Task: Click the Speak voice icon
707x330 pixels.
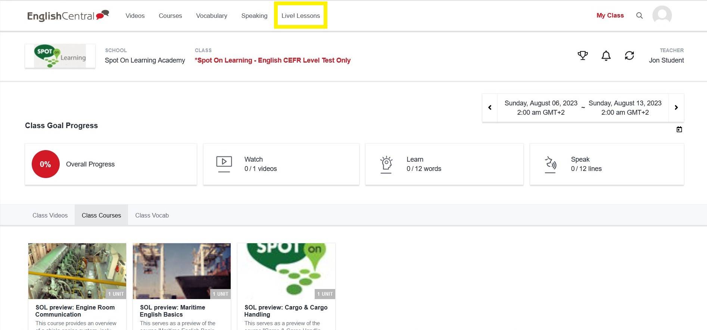Action: coord(551,164)
